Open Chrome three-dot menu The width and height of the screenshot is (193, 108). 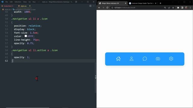(x=190, y=7)
